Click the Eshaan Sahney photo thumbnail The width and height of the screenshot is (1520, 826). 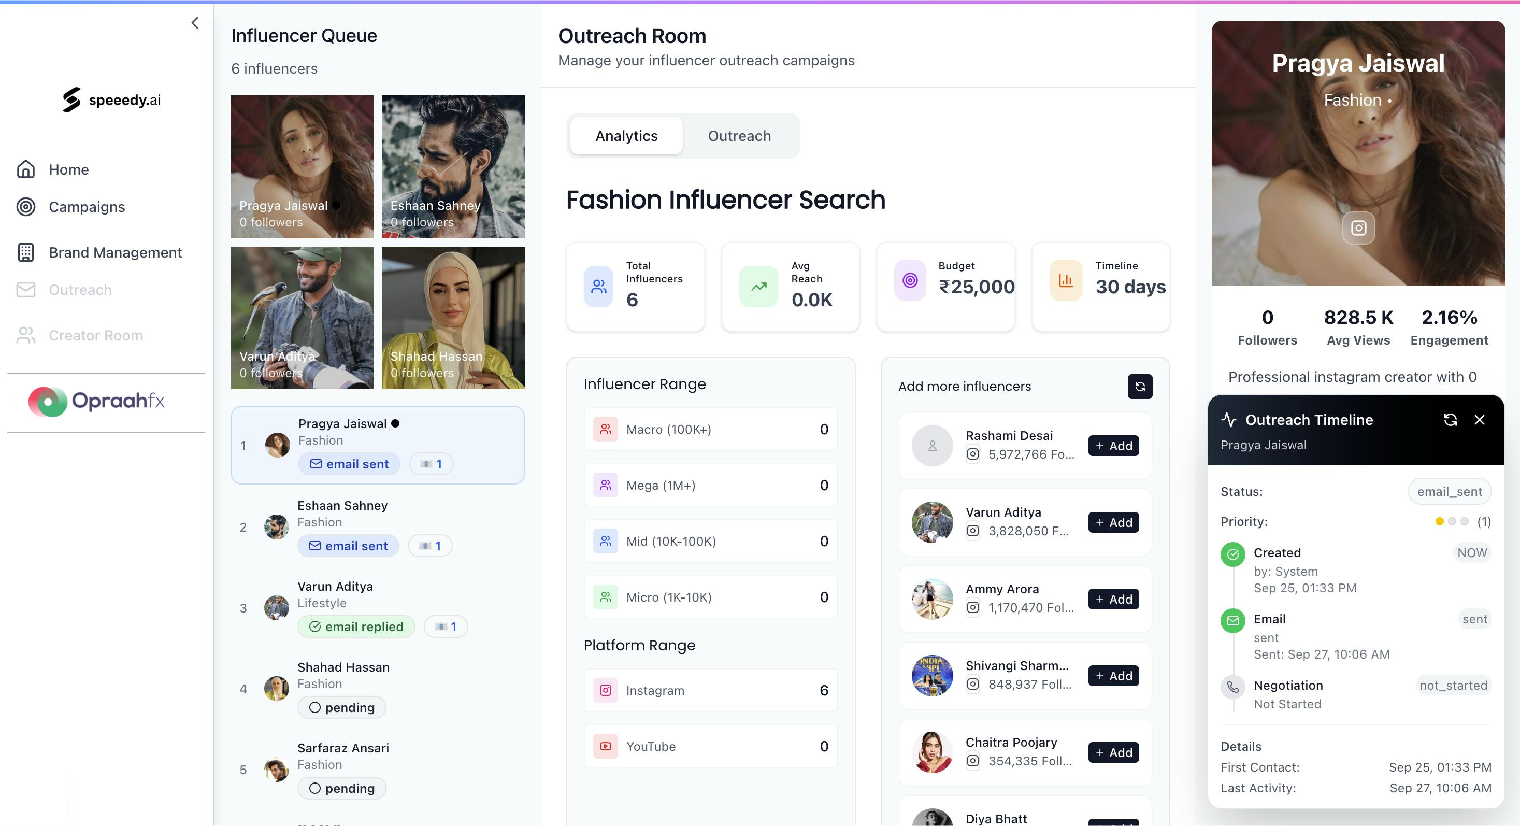pos(453,166)
